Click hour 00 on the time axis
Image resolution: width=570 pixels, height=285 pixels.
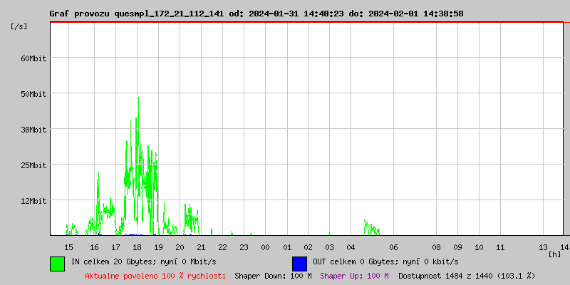point(265,247)
